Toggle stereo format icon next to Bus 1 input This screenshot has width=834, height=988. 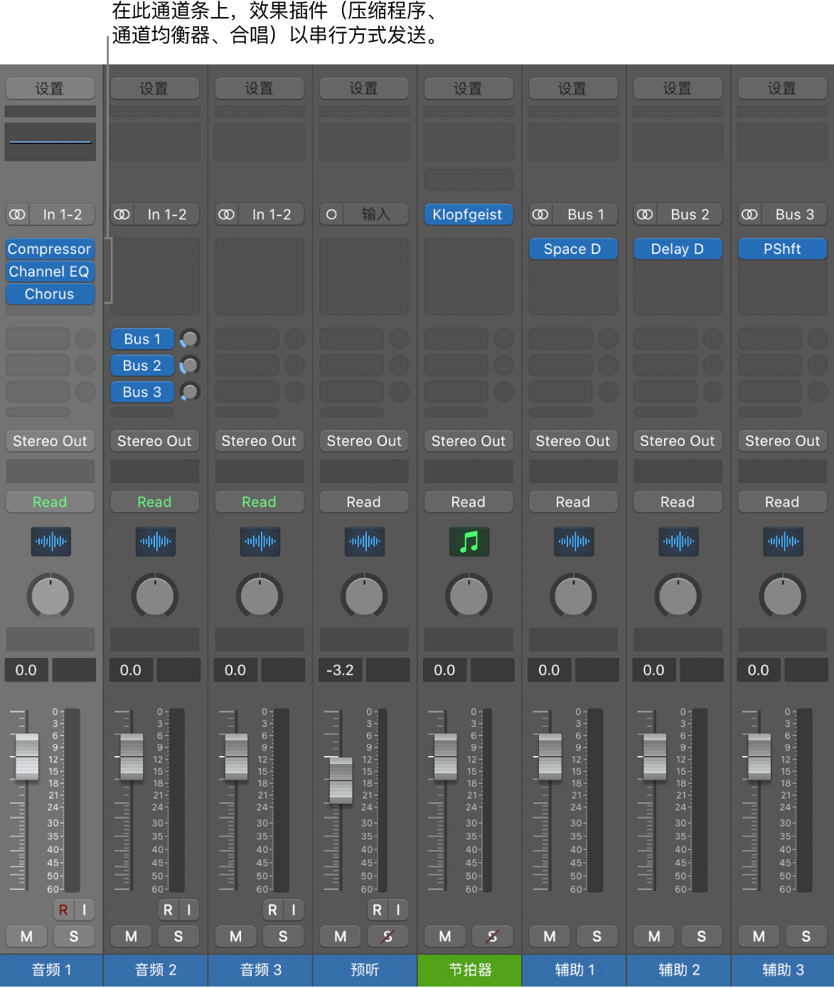point(540,214)
